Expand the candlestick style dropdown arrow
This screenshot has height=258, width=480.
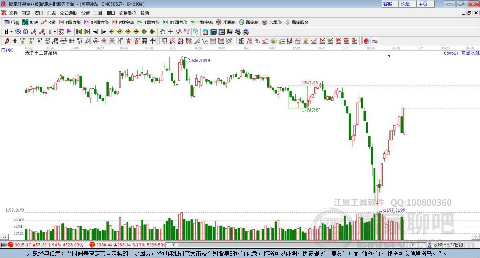[x=55, y=32]
